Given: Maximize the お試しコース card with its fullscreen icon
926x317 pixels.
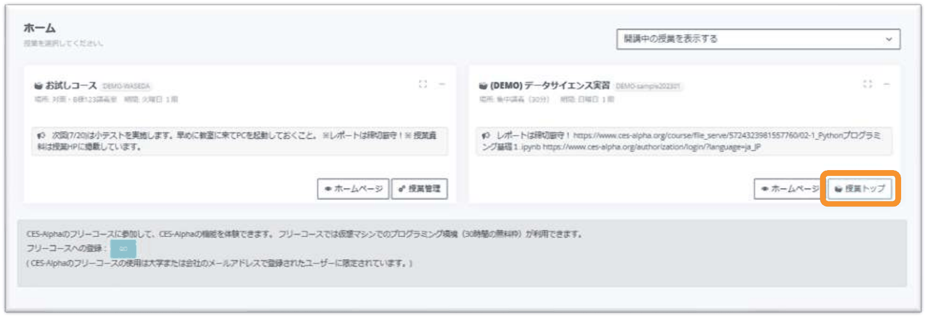Looking at the screenshot, I should point(423,84).
